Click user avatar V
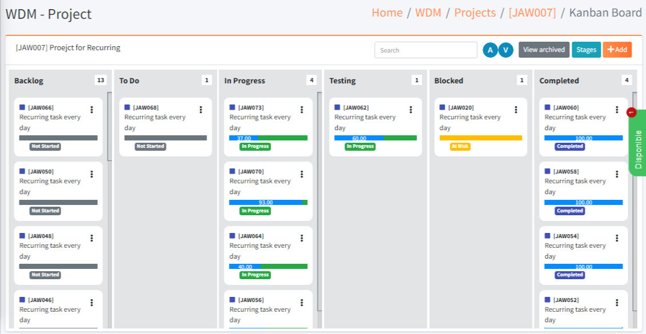Screen dimensions: 646x334 (x=506, y=50)
